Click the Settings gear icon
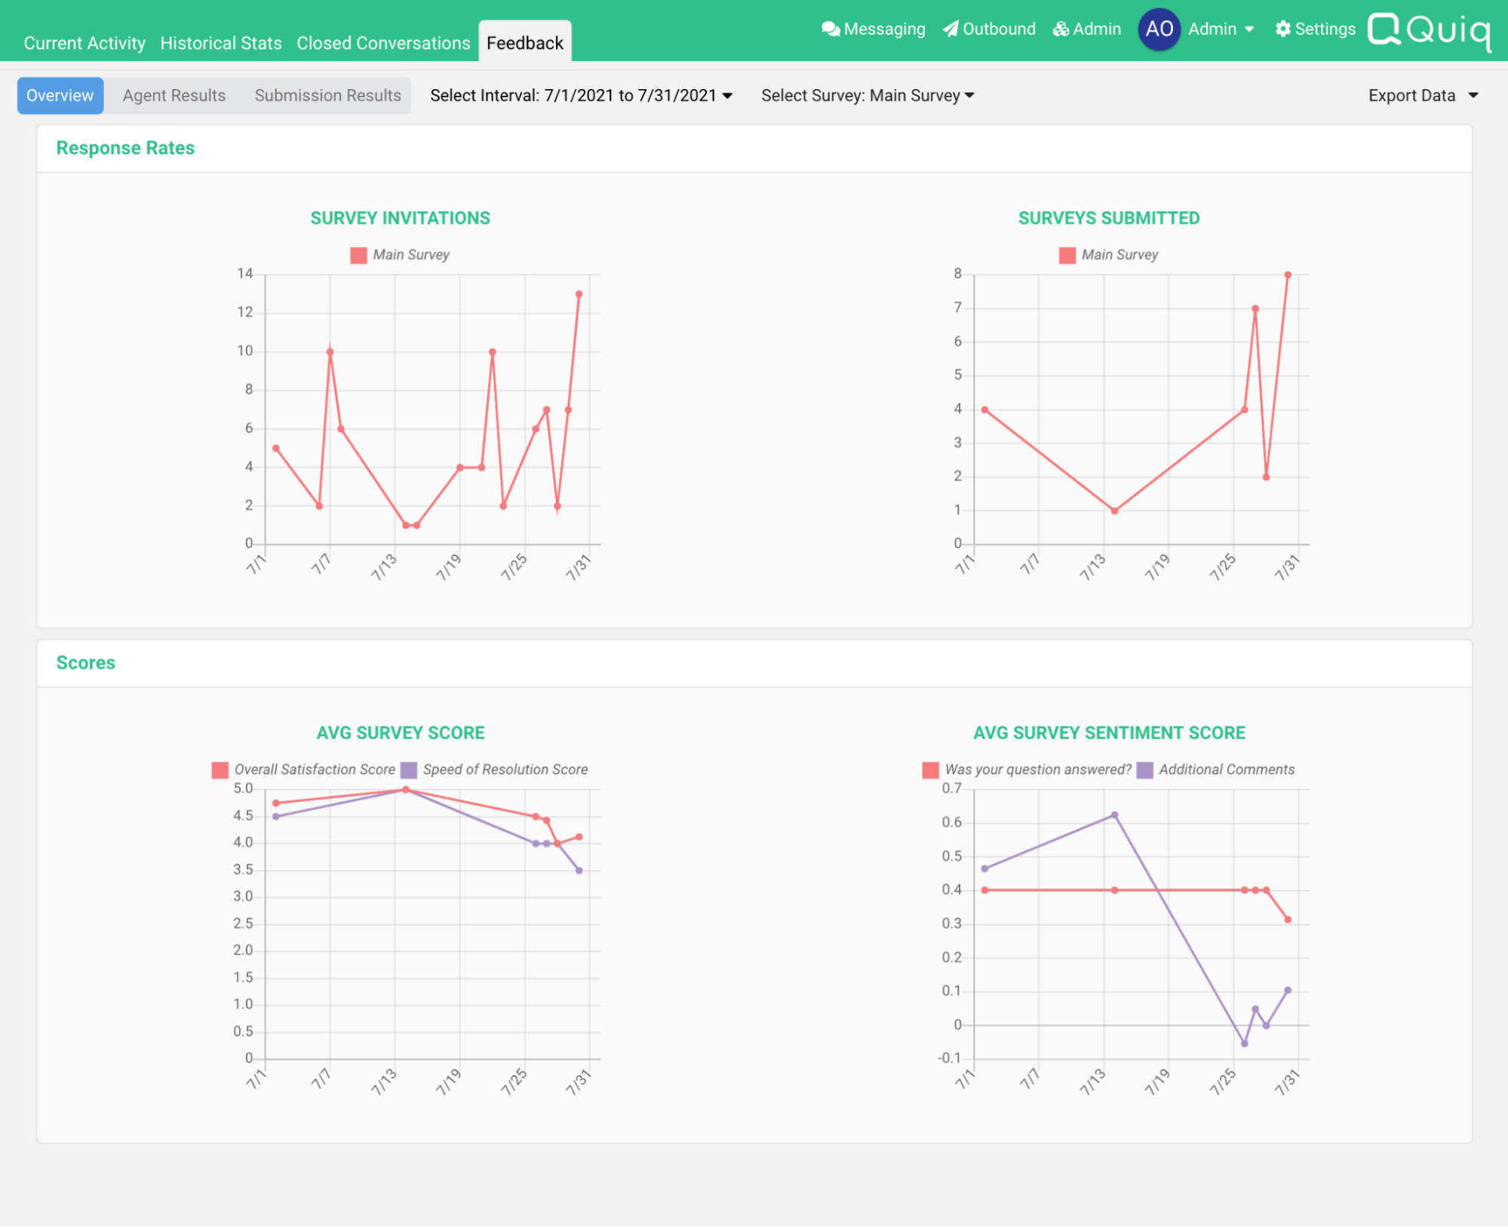The width and height of the screenshot is (1508, 1227). [1282, 29]
